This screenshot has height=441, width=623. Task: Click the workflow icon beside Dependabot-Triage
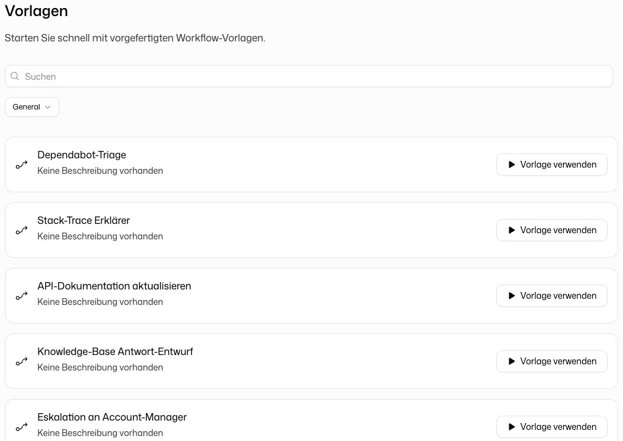[22, 165]
